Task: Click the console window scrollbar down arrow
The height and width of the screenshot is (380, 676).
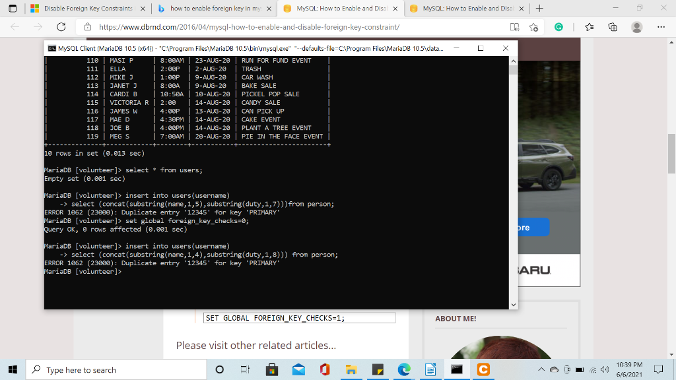Action: (513, 304)
